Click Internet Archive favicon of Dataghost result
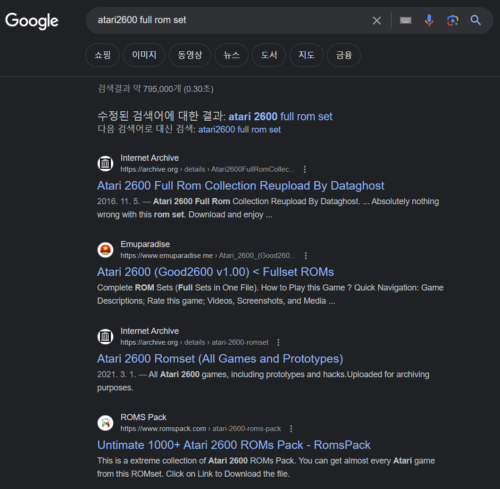The width and height of the screenshot is (500, 489). tap(105, 164)
